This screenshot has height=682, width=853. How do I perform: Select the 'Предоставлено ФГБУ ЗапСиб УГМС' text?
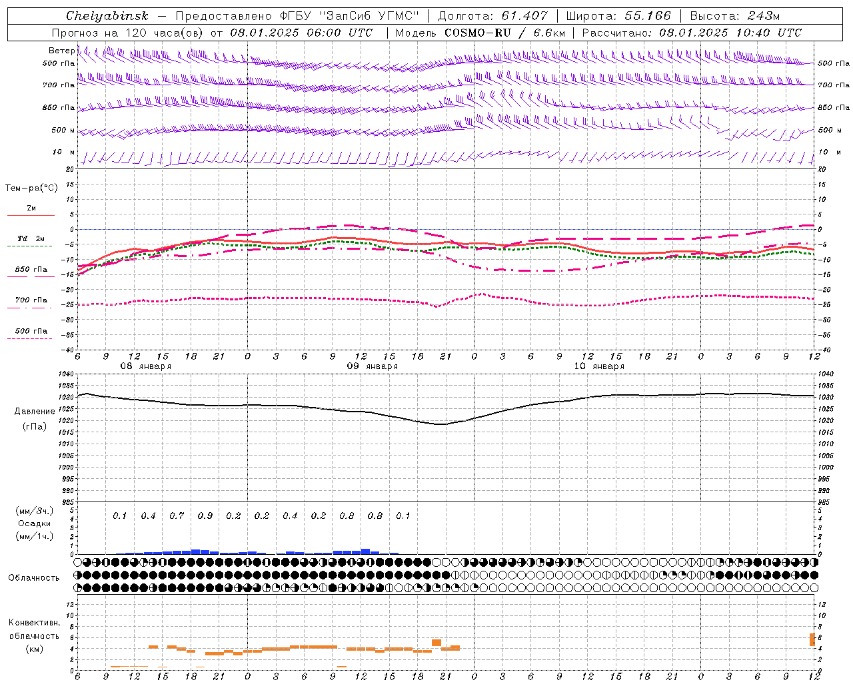(296, 16)
